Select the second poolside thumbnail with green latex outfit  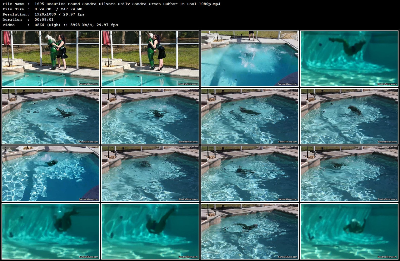point(149,58)
